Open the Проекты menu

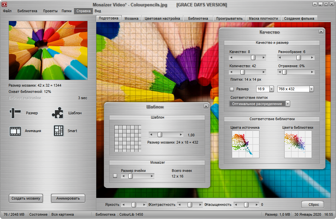[x=50, y=11]
